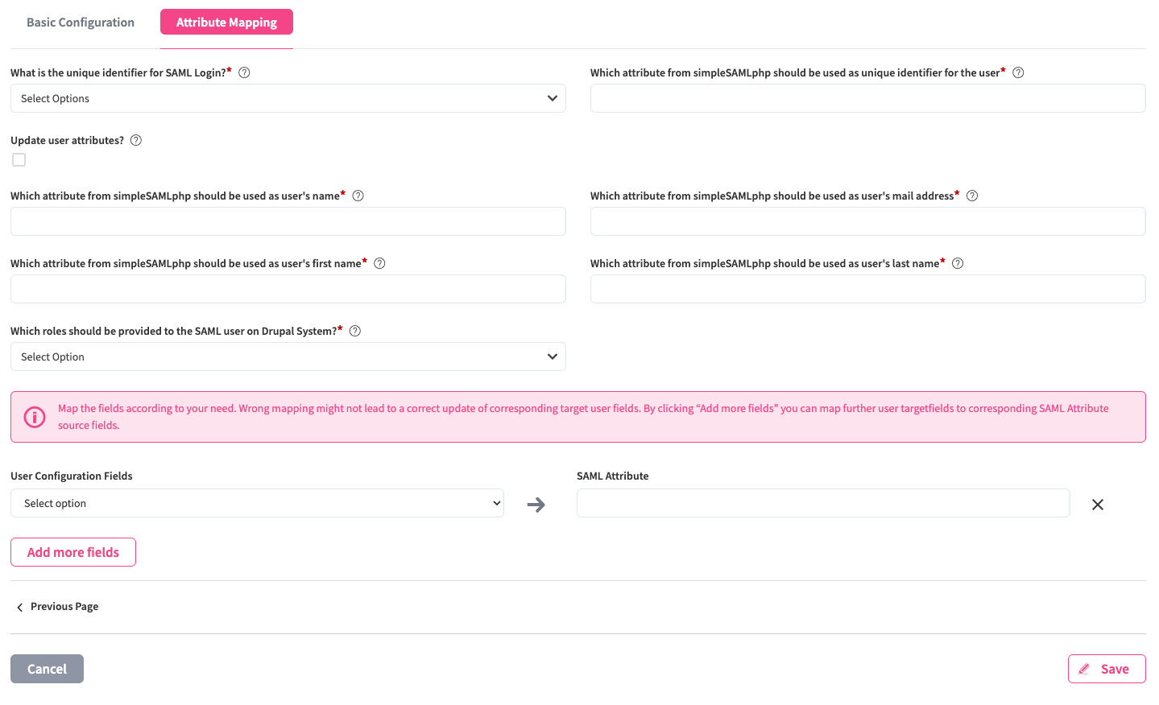Screen dimensions: 1159x705
Task: Click help icon for simpleSAMLphp unique identifier
Action: point(1018,72)
